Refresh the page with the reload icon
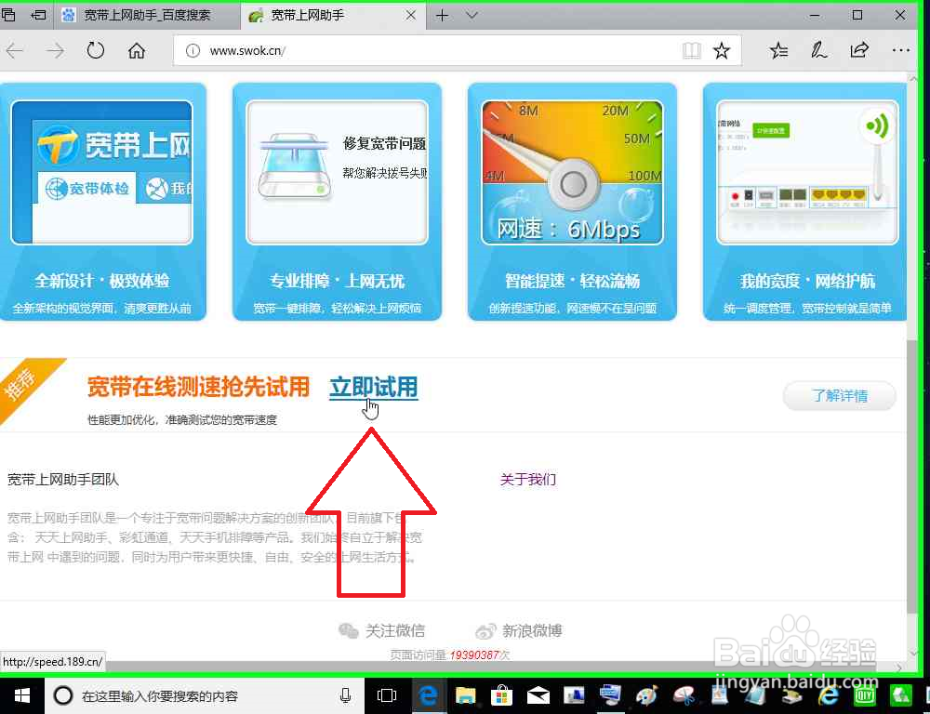 coord(96,50)
